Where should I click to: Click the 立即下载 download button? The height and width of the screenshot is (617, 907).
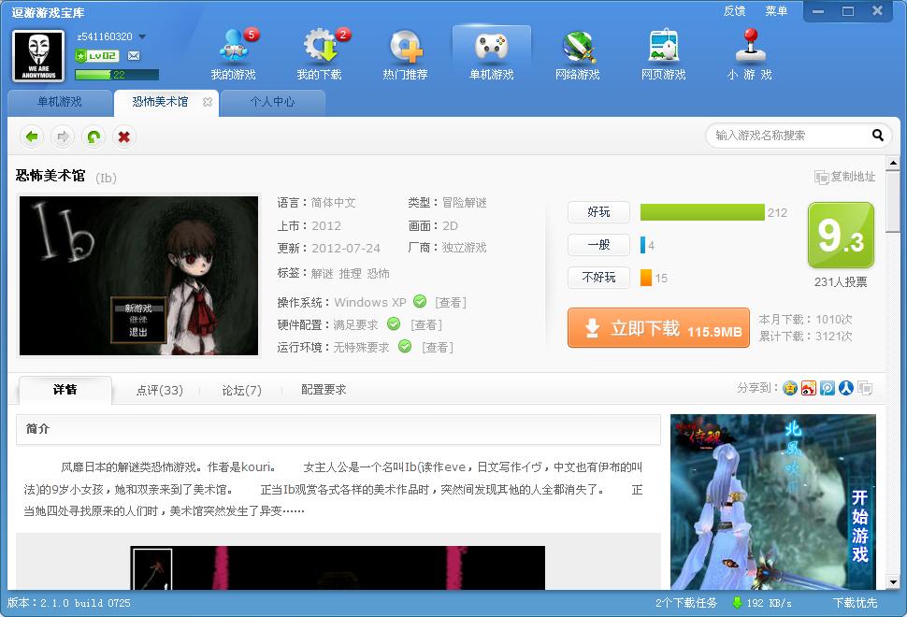pos(658,328)
